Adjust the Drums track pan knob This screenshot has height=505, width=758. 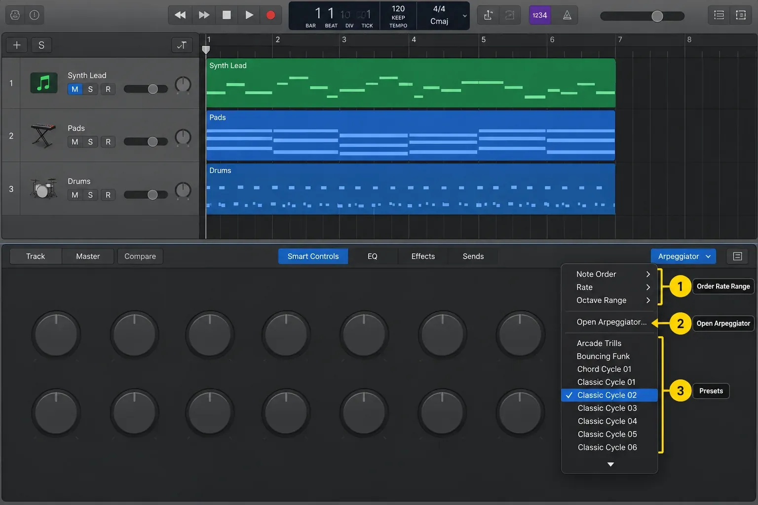coord(183,190)
